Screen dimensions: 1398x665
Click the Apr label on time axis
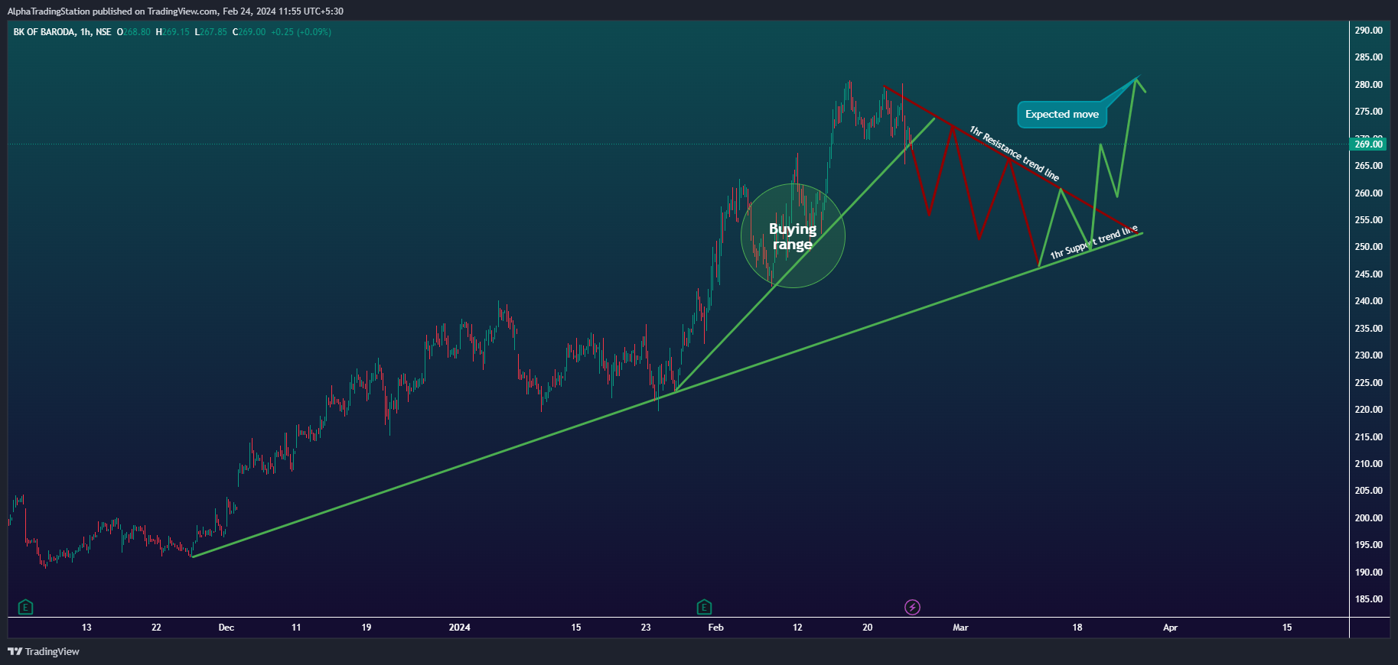[x=1170, y=628]
